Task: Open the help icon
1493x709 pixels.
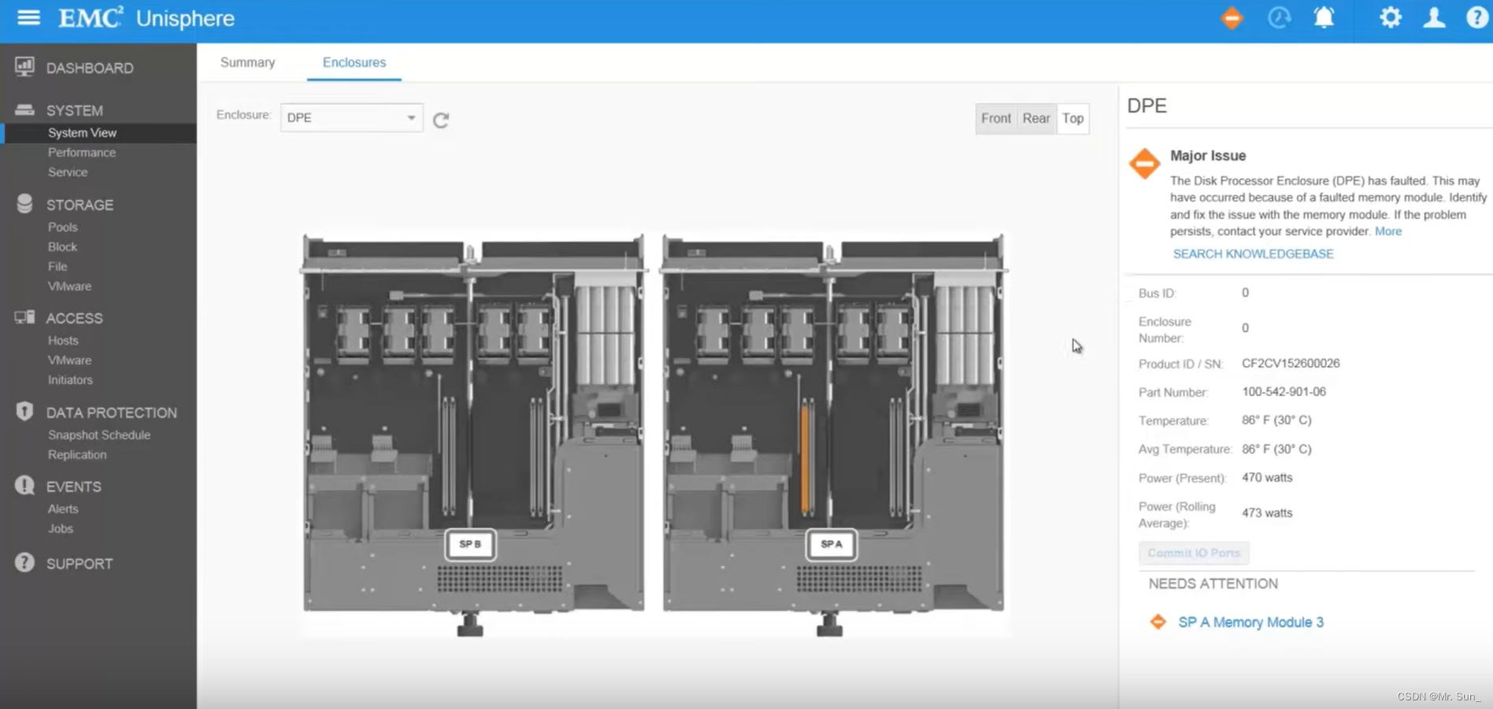Action: tap(1476, 18)
